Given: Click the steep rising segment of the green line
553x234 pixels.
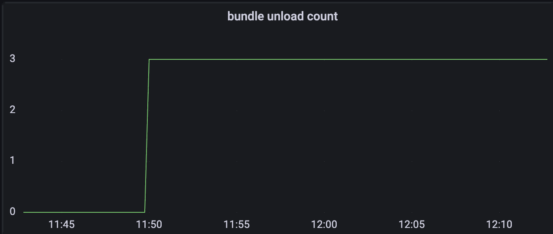Looking at the screenshot, I should coord(147,136).
